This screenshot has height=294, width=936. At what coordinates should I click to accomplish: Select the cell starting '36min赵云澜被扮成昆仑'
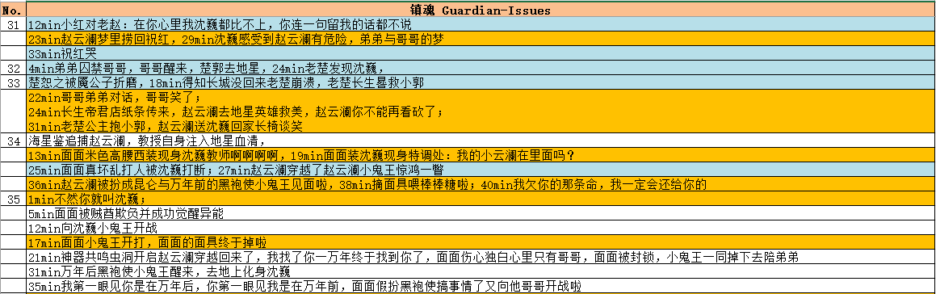(481, 185)
